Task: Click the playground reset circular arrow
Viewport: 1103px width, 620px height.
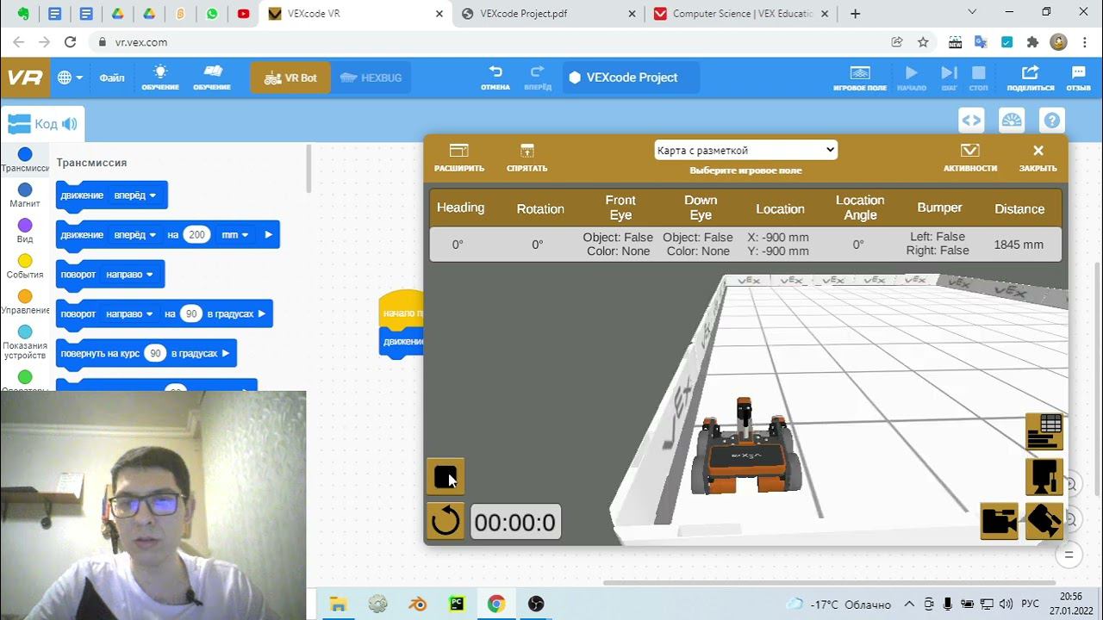Action: tap(446, 521)
